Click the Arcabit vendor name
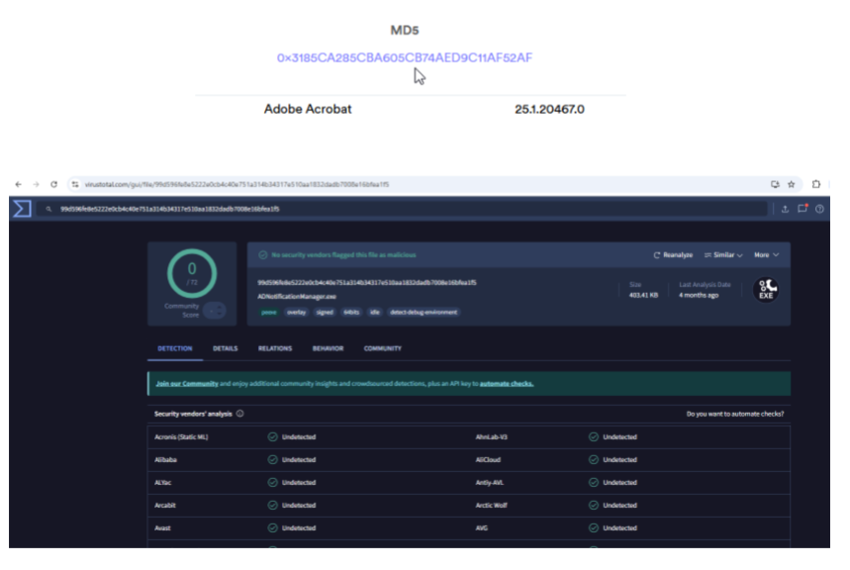This screenshot has width=850, height=570. tap(165, 506)
